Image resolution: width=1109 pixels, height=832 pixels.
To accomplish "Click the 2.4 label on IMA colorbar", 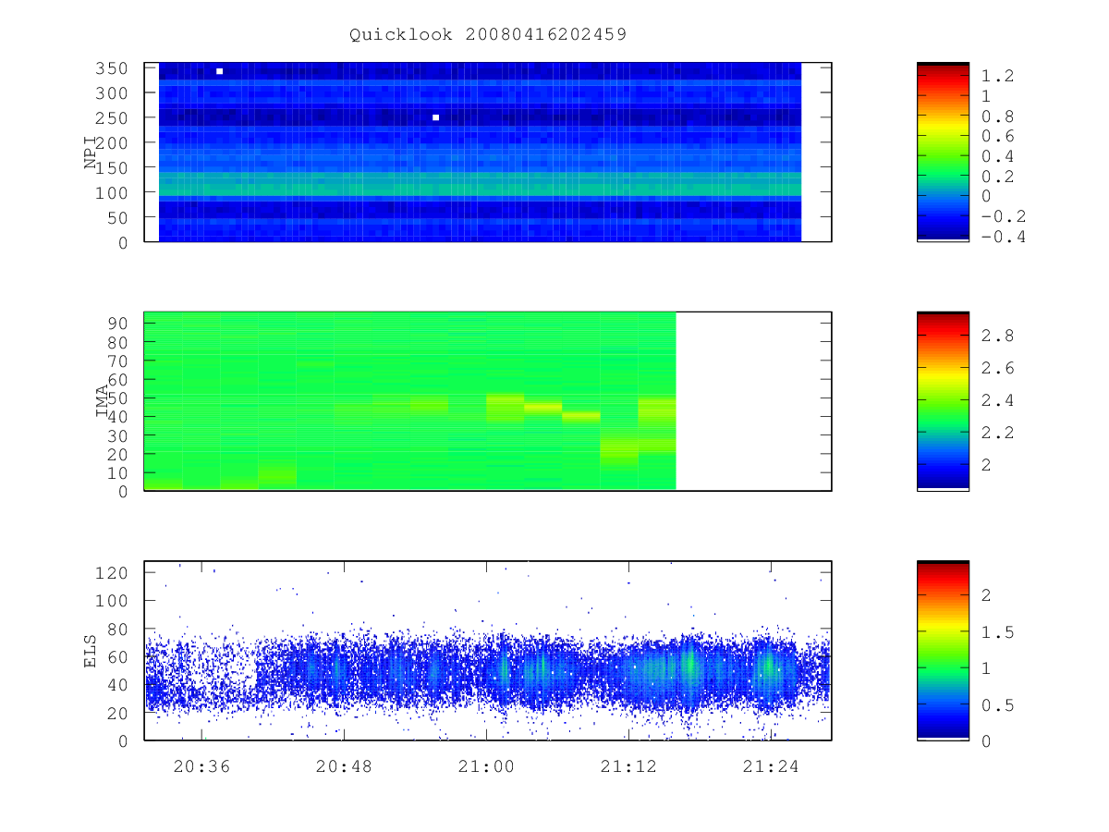I will (x=998, y=400).
